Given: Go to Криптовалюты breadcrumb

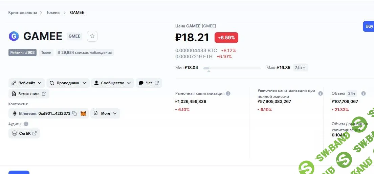Looking at the screenshot, I should (x=23, y=13).
